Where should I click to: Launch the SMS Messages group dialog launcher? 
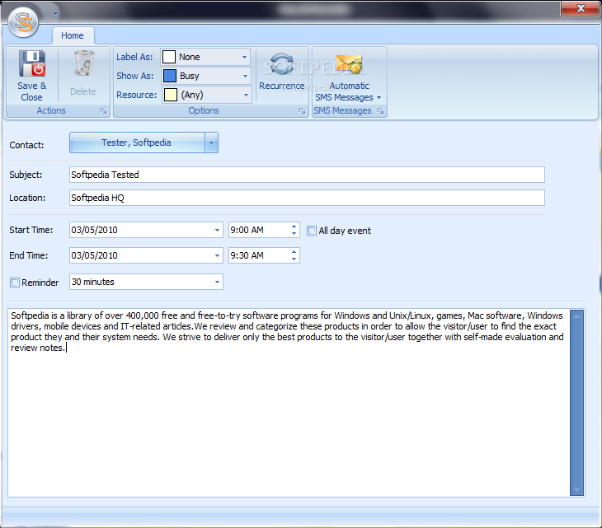(380, 111)
